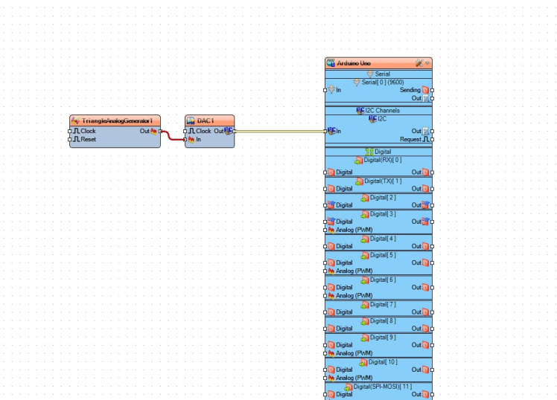Click the DAC1 In analog pin icon

click(x=191, y=139)
